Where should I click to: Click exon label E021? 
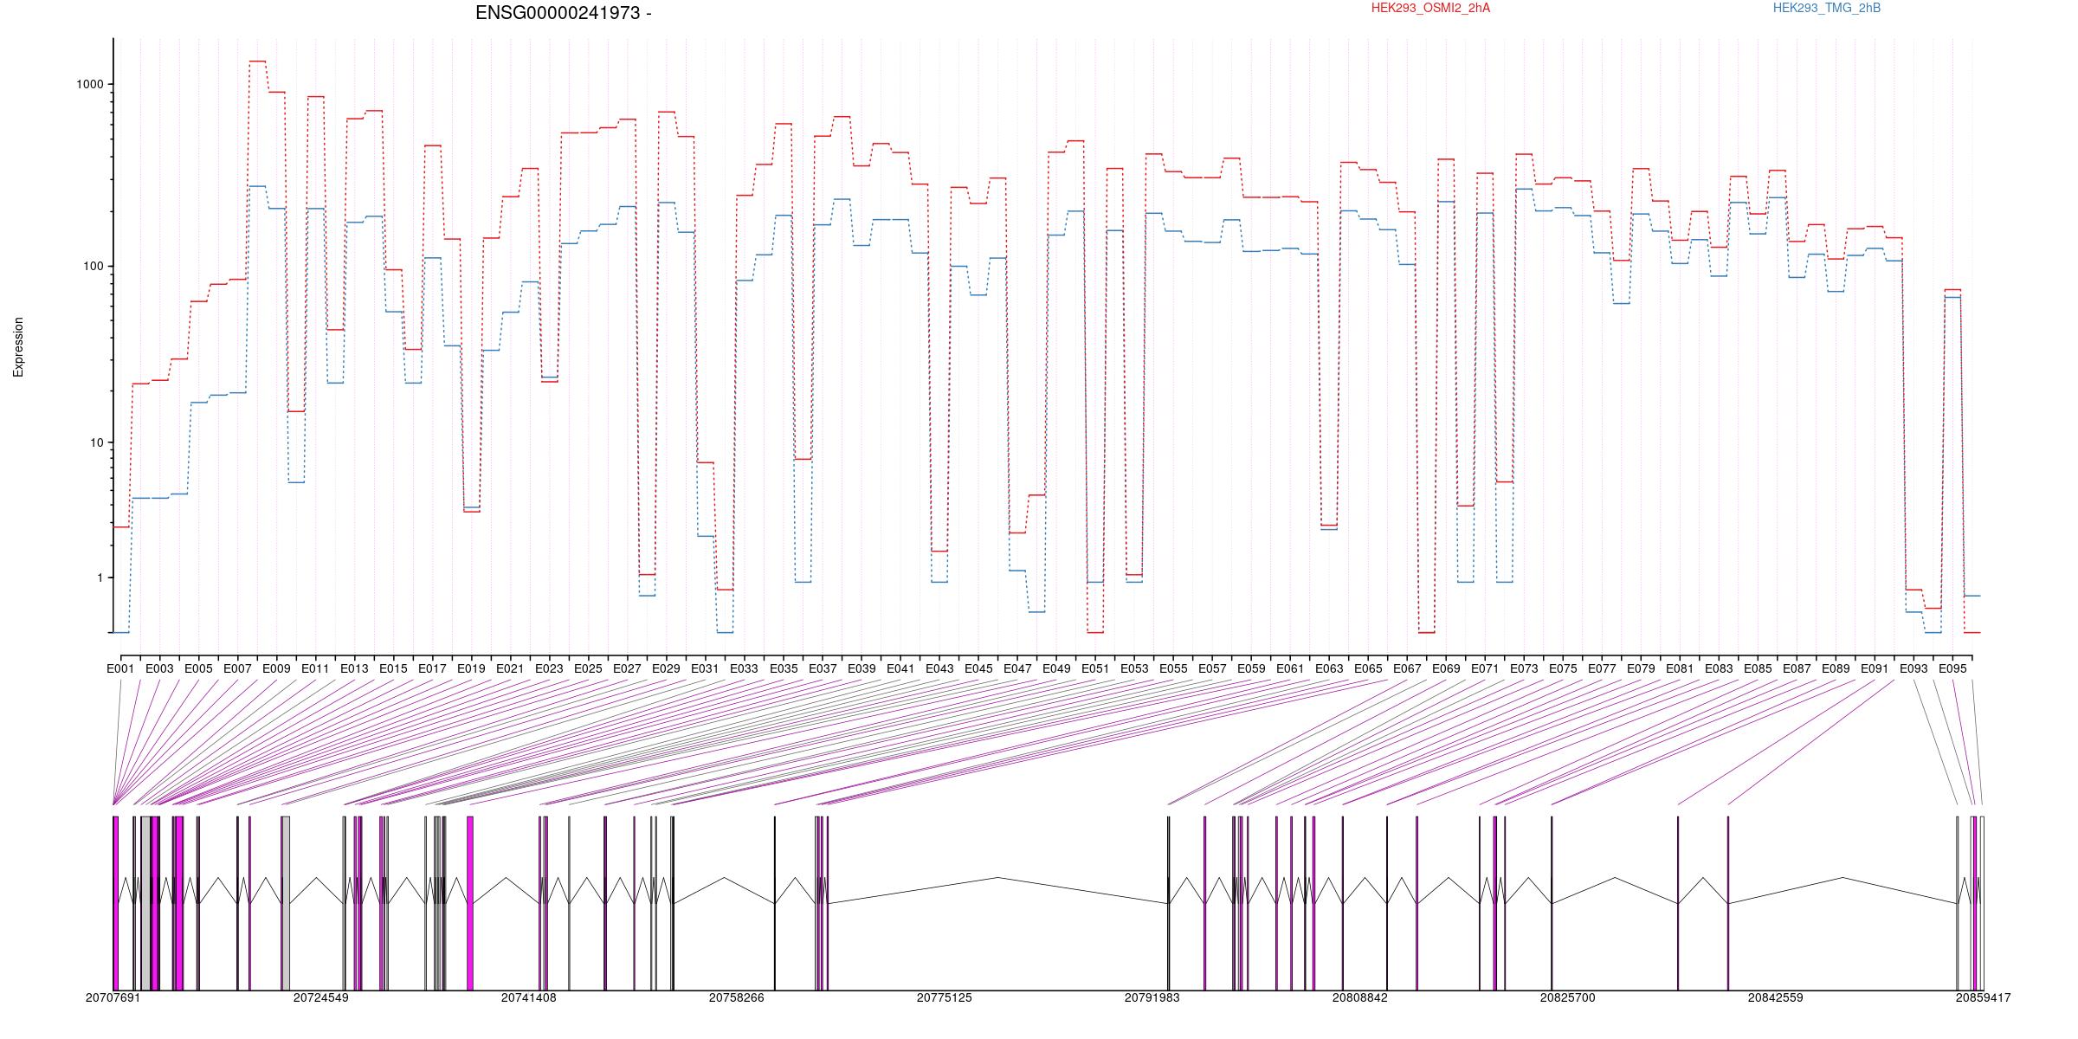510,668
